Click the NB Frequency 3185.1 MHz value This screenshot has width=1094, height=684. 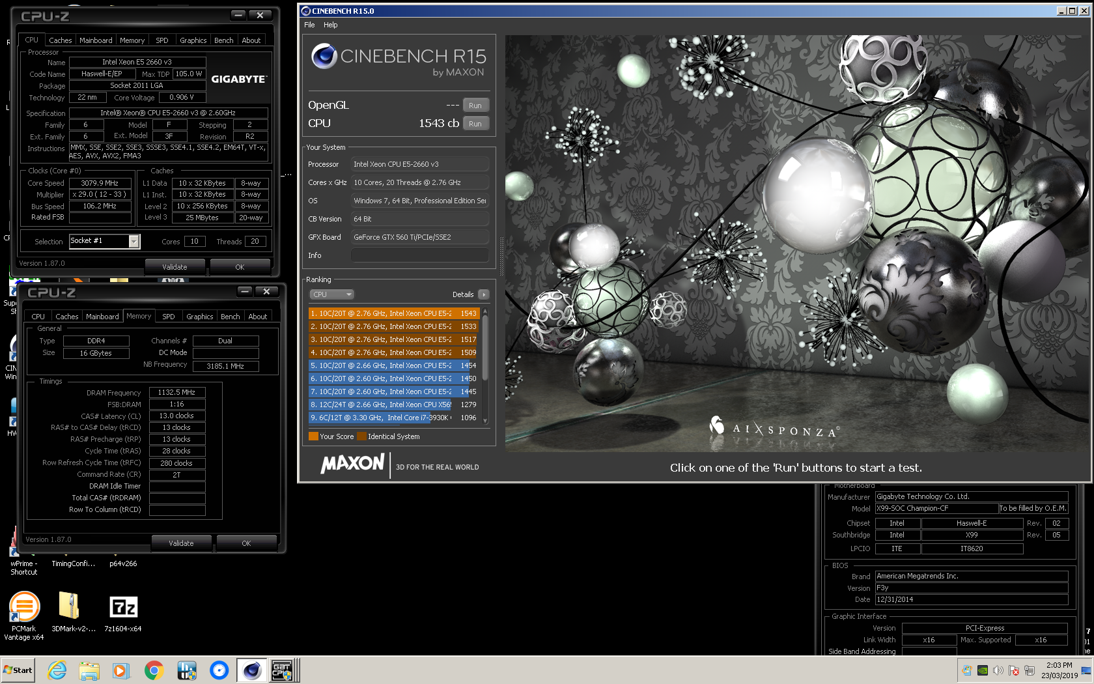pyautogui.click(x=225, y=366)
